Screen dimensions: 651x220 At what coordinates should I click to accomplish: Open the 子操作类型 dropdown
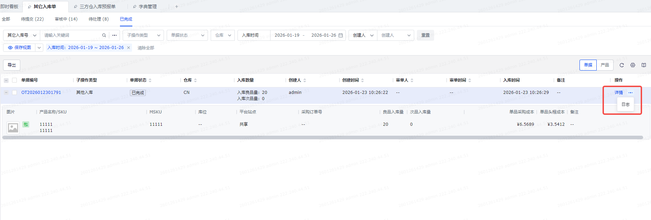coord(143,35)
